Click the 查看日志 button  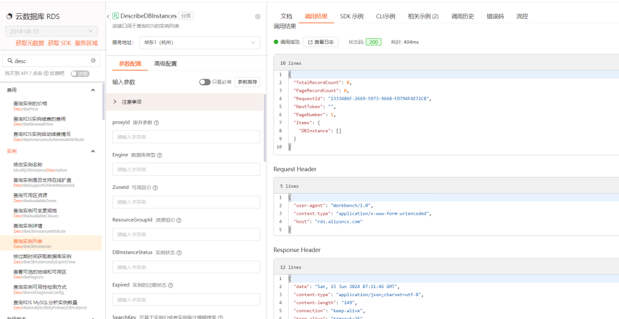coord(320,42)
